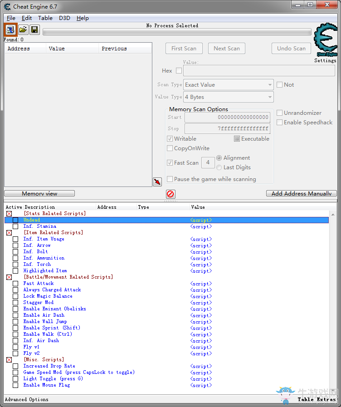Click the Stop address field
The height and width of the screenshot is (407, 341).
pos(228,128)
